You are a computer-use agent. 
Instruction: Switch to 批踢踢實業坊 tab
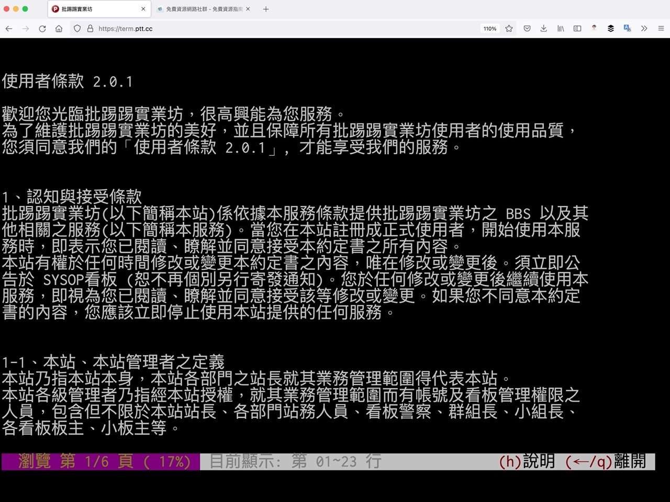tap(98, 9)
